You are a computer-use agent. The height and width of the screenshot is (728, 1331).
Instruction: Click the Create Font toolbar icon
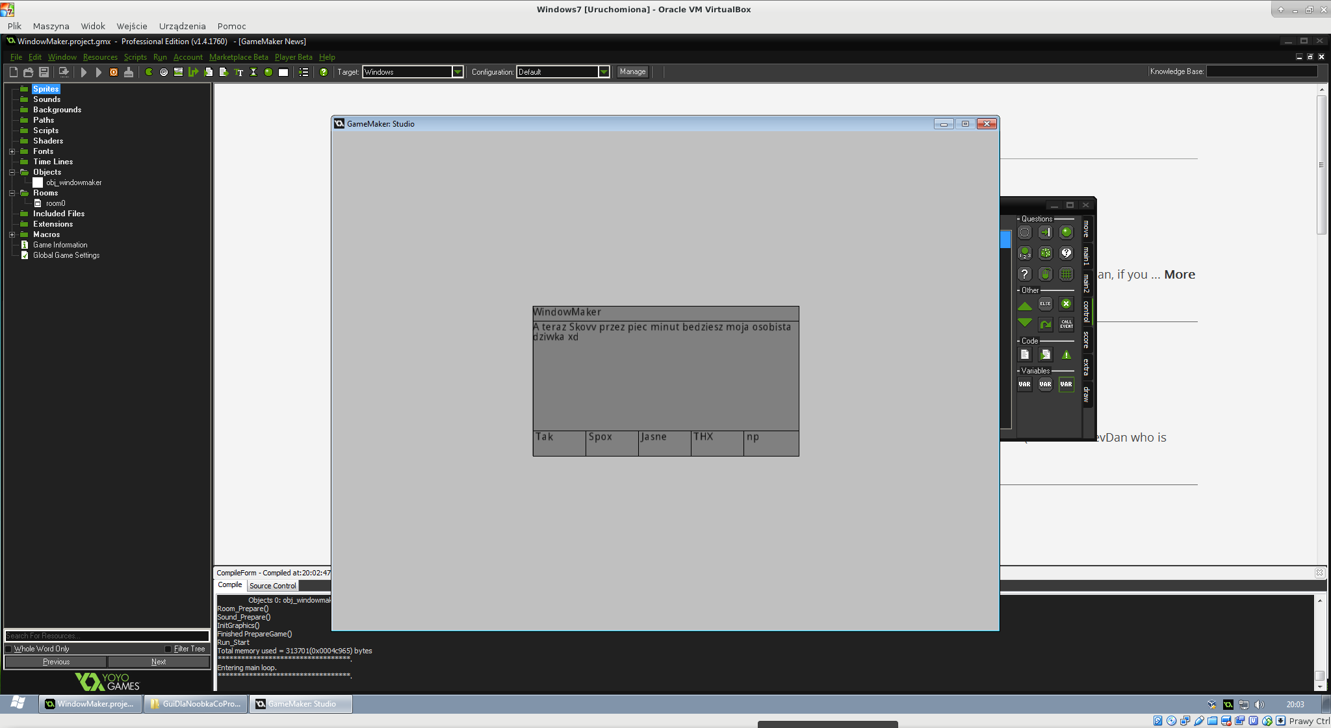(239, 72)
